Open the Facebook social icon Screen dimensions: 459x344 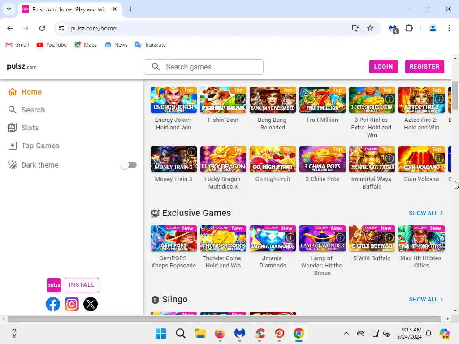click(x=53, y=304)
